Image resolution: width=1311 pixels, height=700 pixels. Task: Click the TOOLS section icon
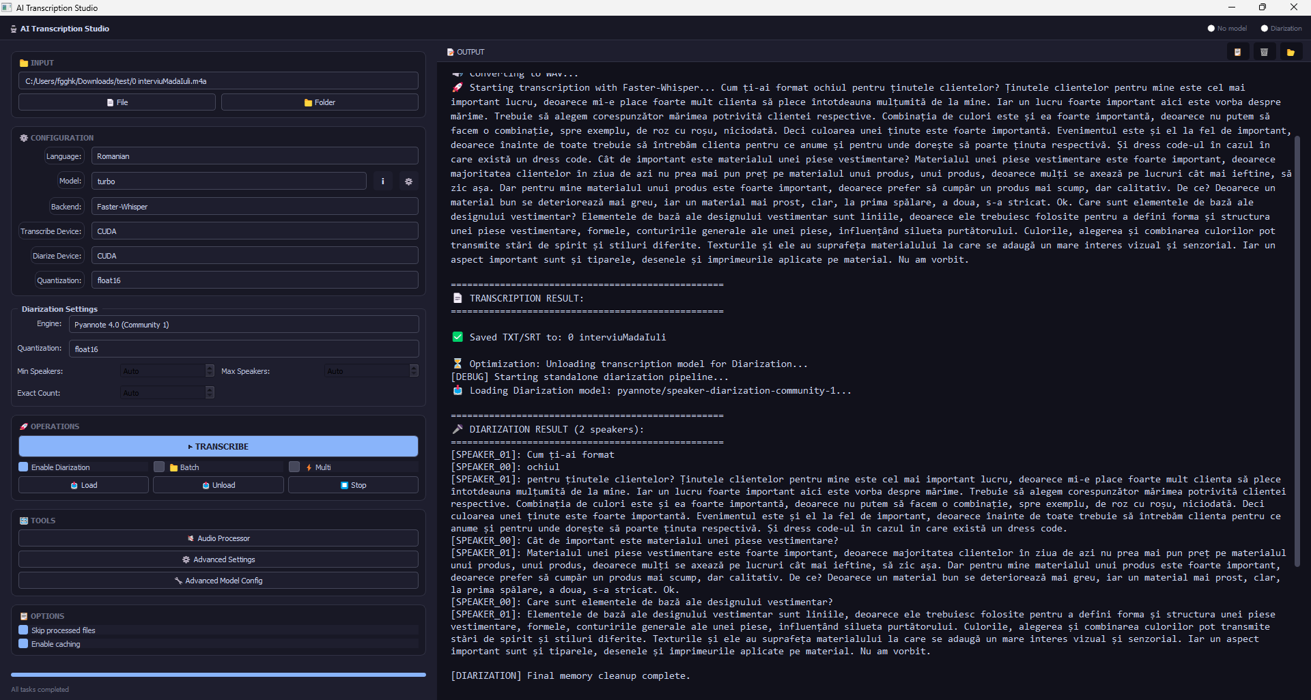point(24,521)
